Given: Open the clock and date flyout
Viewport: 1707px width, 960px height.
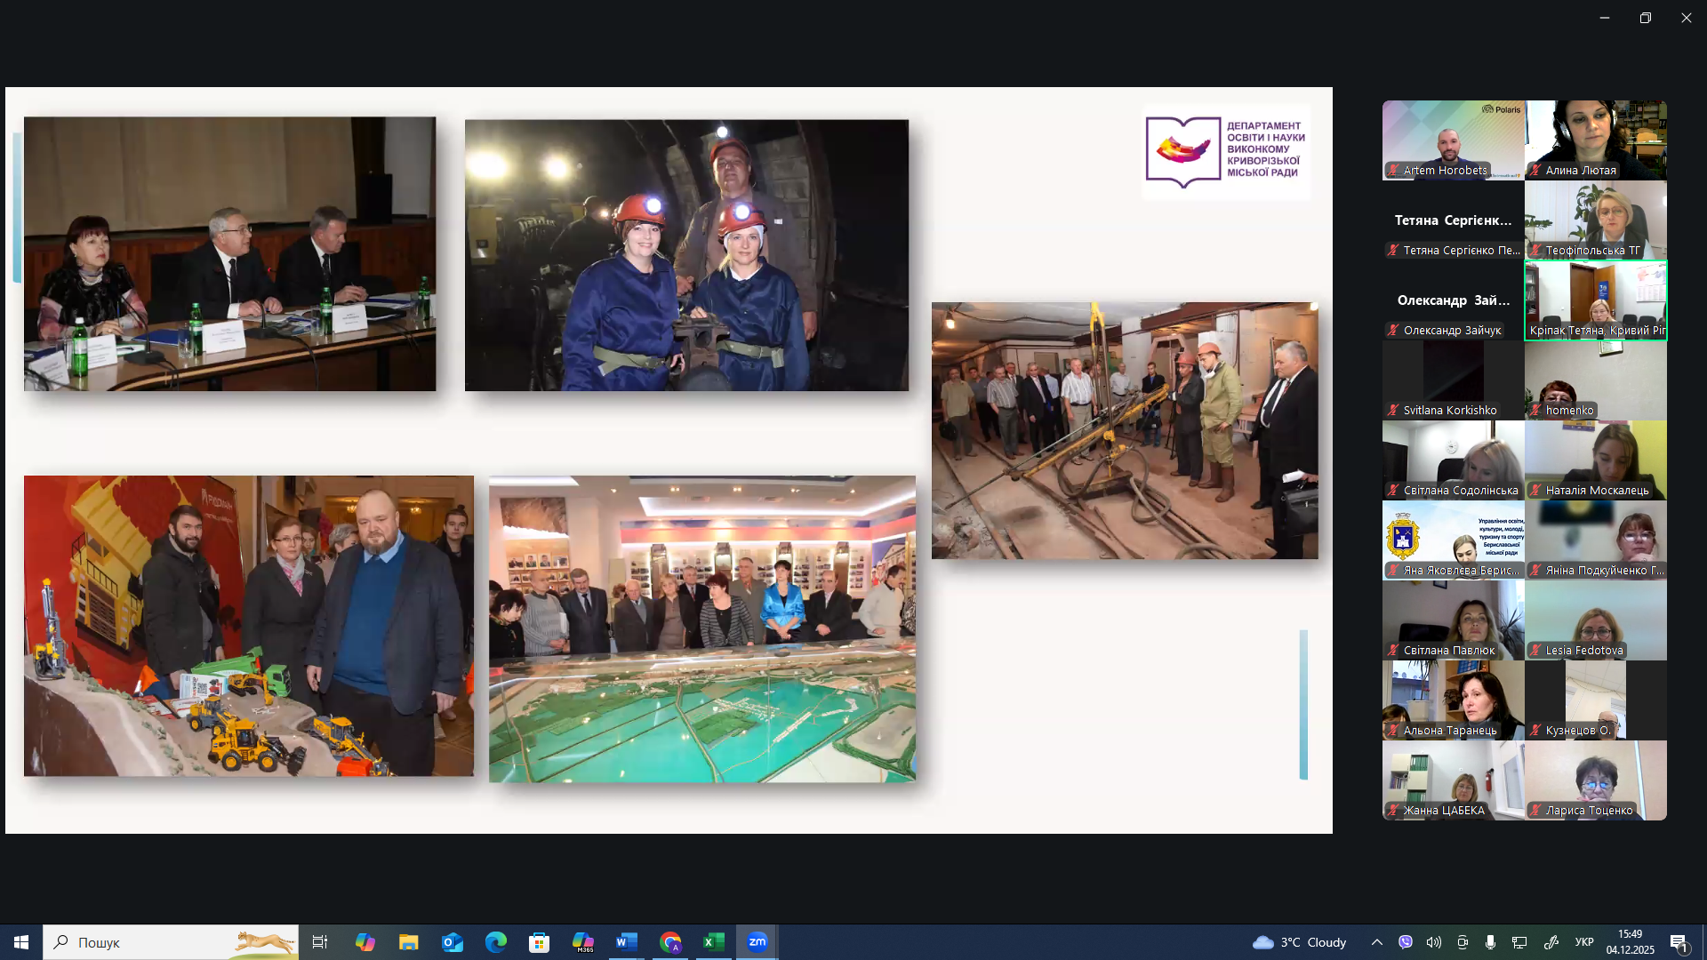Looking at the screenshot, I should pos(1630,942).
